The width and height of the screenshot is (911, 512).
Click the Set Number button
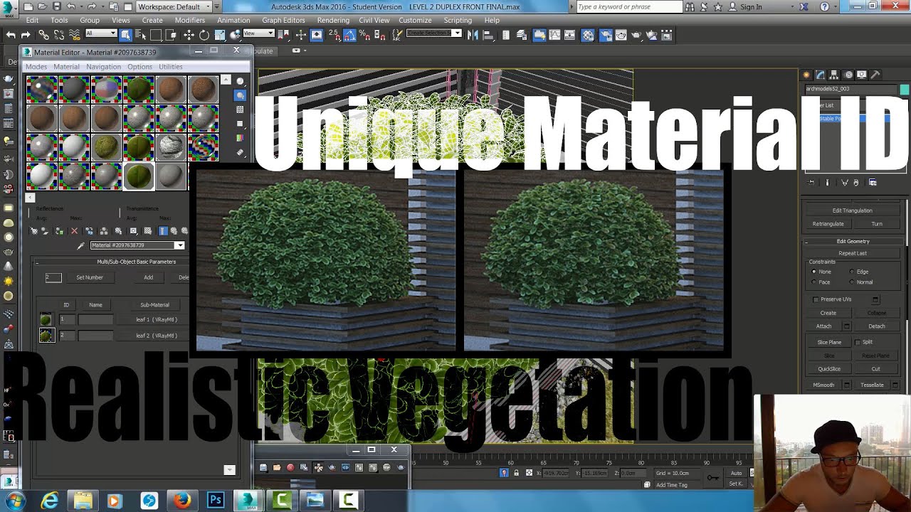coord(90,277)
